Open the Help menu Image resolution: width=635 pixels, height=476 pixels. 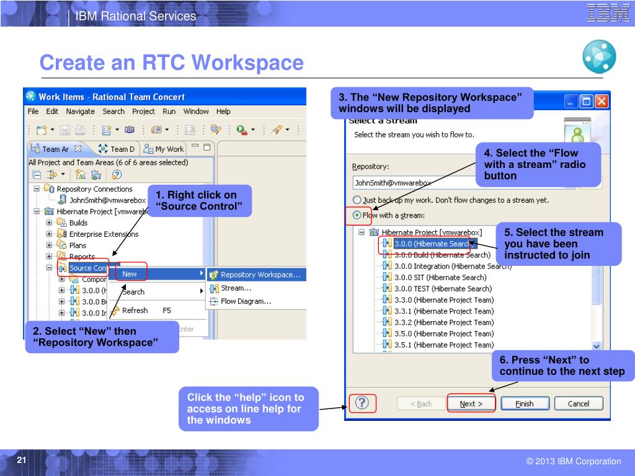coord(223,112)
